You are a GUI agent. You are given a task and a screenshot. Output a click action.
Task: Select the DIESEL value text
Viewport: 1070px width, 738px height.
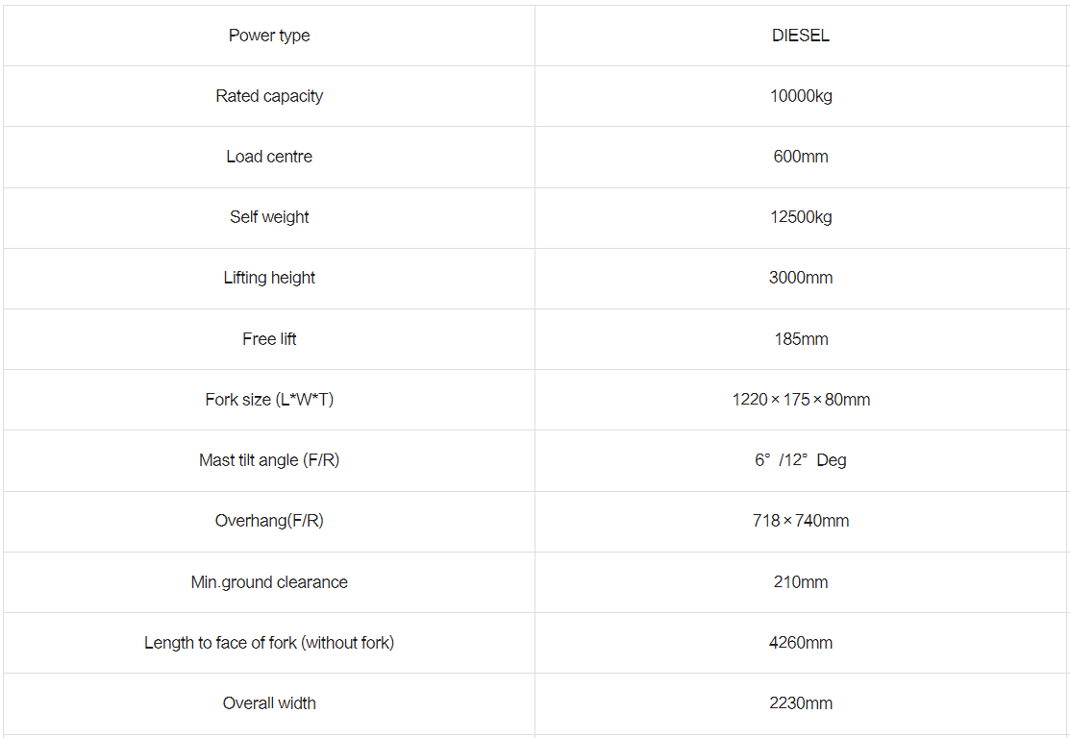[x=800, y=36]
